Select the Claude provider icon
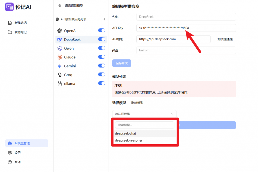Screen dimensions: 258x172 60,57
